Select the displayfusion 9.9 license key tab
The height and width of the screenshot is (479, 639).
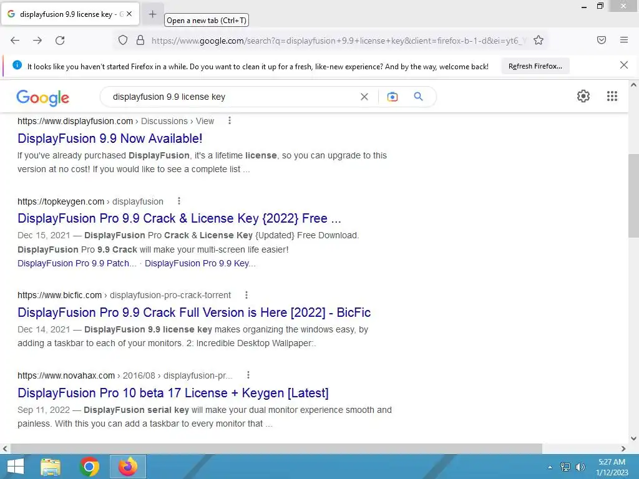pyautogui.click(x=70, y=14)
